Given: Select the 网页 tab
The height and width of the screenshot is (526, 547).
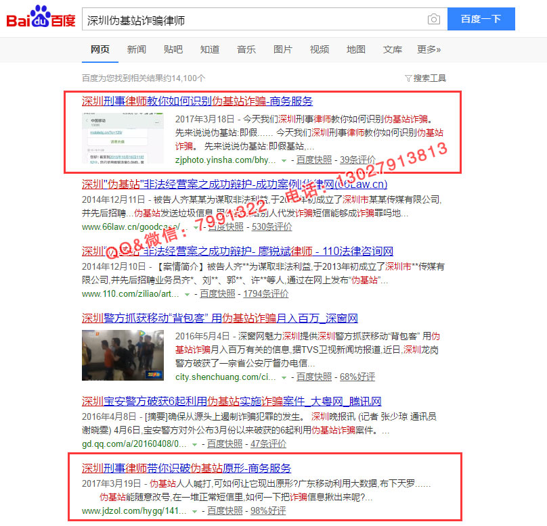Looking at the screenshot, I should (100, 49).
